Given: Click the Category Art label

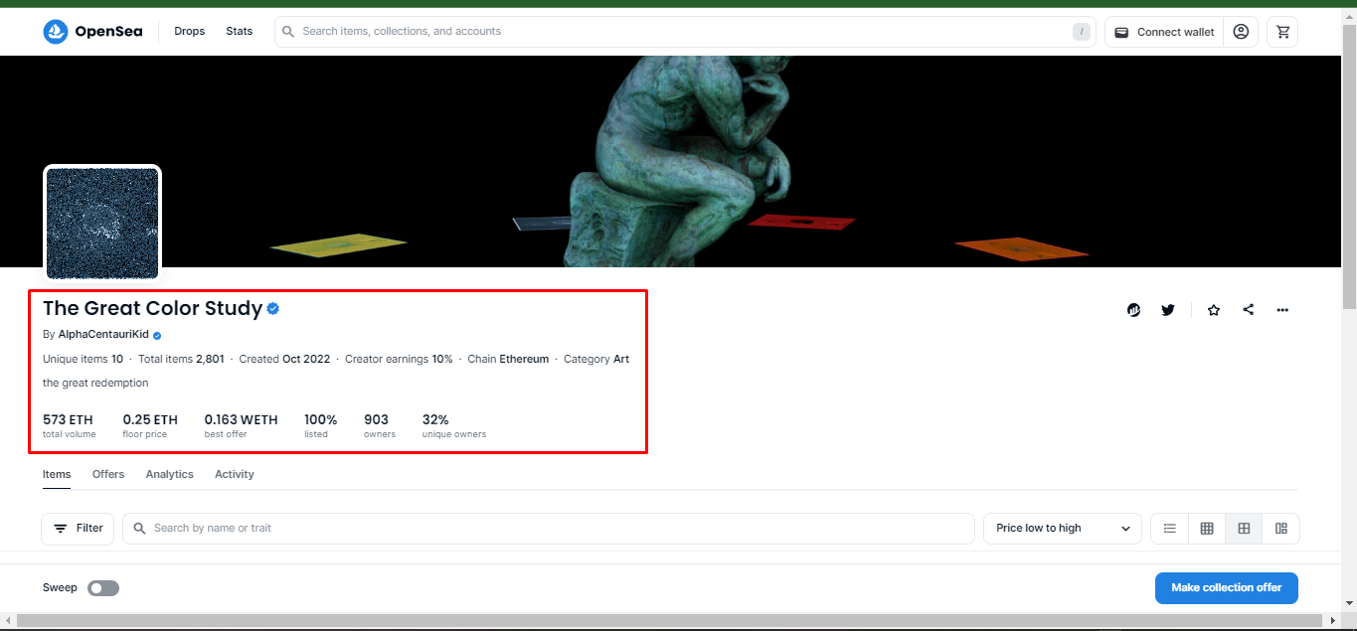Looking at the screenshot, I should (x=596, y=360).
